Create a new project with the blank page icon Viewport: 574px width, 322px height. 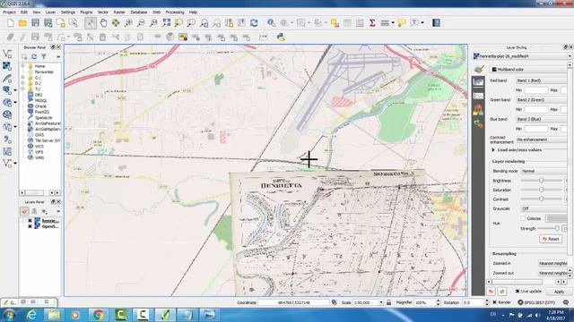coord(10,23)
